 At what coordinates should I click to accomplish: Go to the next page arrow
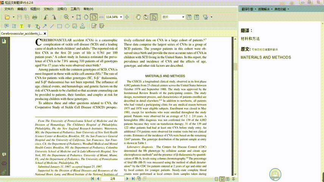127,179
